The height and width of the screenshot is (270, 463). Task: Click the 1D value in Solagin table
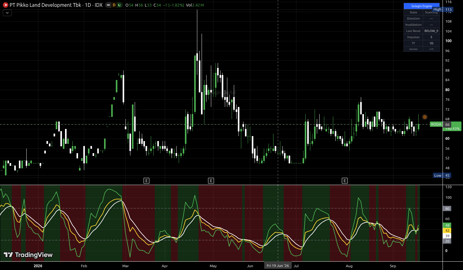431,43
